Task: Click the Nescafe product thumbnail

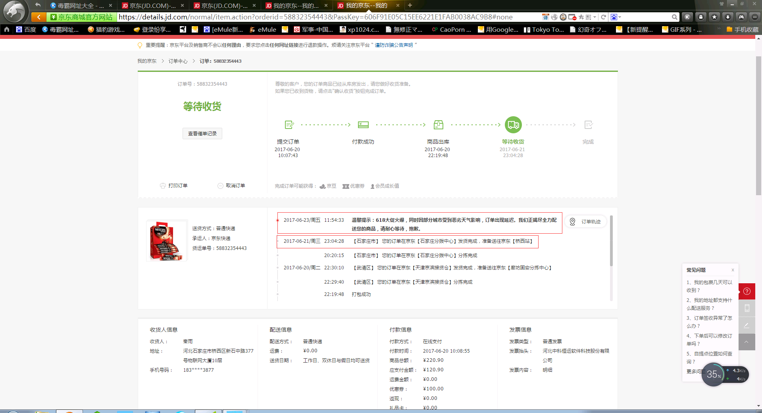Action: (167, 240)
